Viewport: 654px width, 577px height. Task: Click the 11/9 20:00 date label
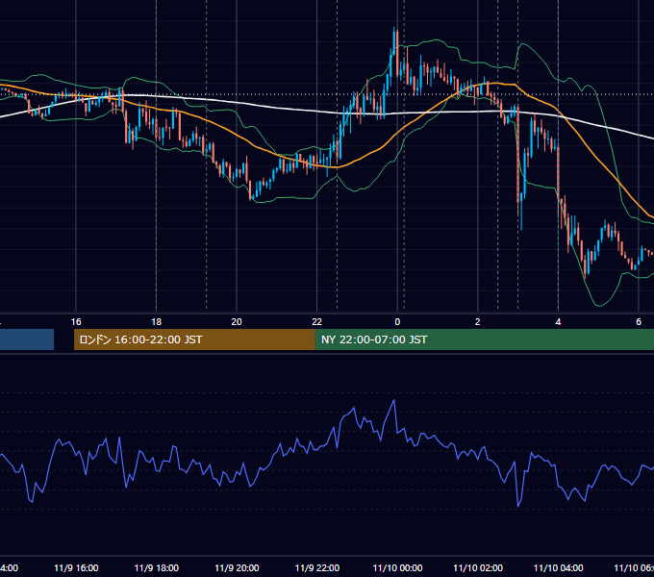click(x=237, y=567)
